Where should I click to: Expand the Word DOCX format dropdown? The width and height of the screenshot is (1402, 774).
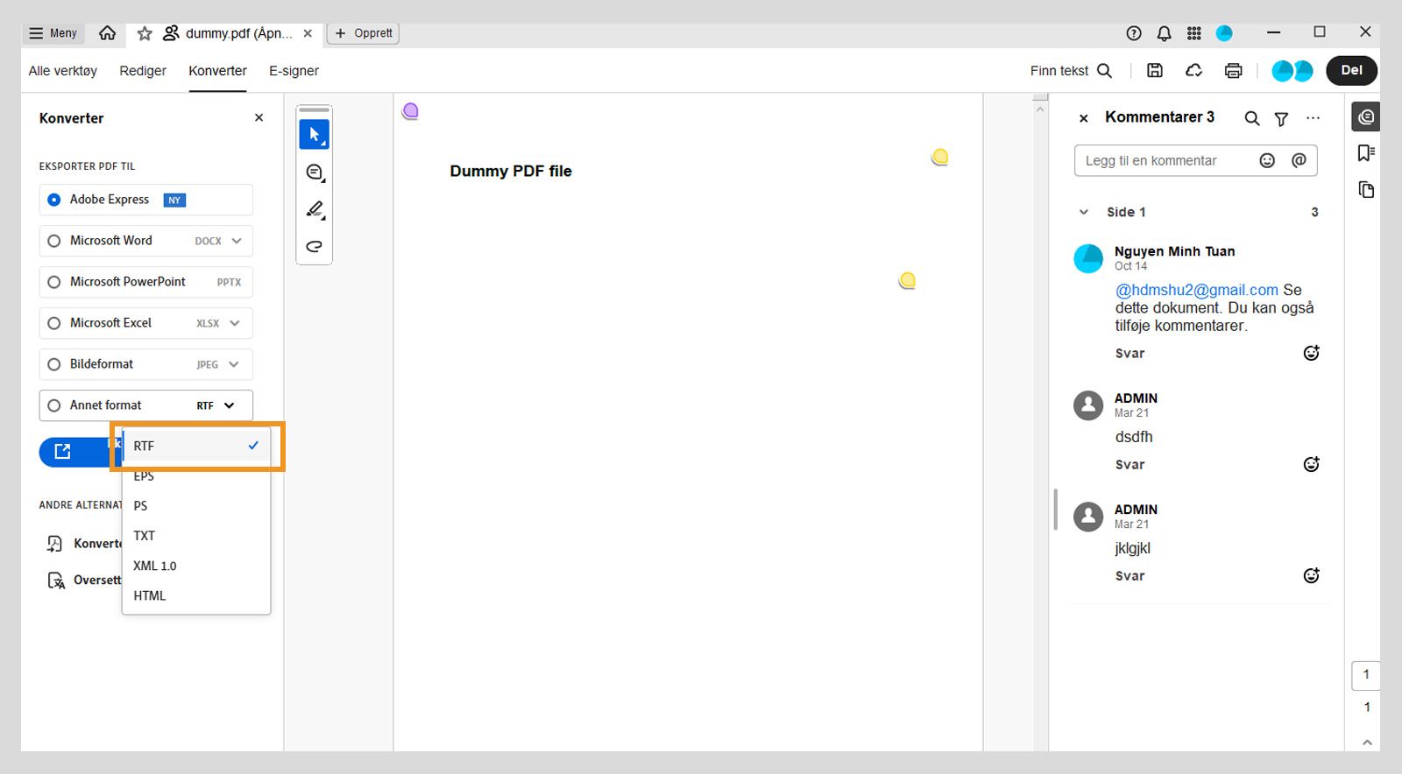[x=236, y=241]
